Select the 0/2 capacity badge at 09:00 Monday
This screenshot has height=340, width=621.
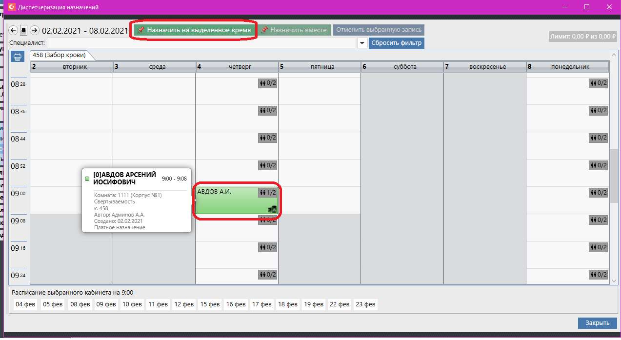[599, 193]
